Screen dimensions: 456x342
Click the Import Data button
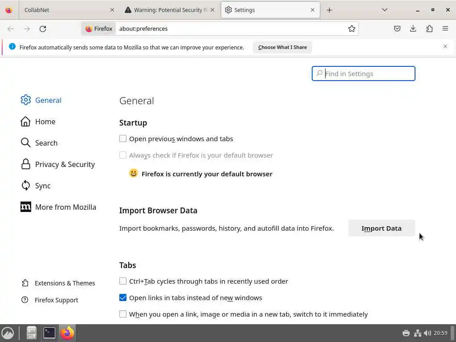tap(381, 228)
